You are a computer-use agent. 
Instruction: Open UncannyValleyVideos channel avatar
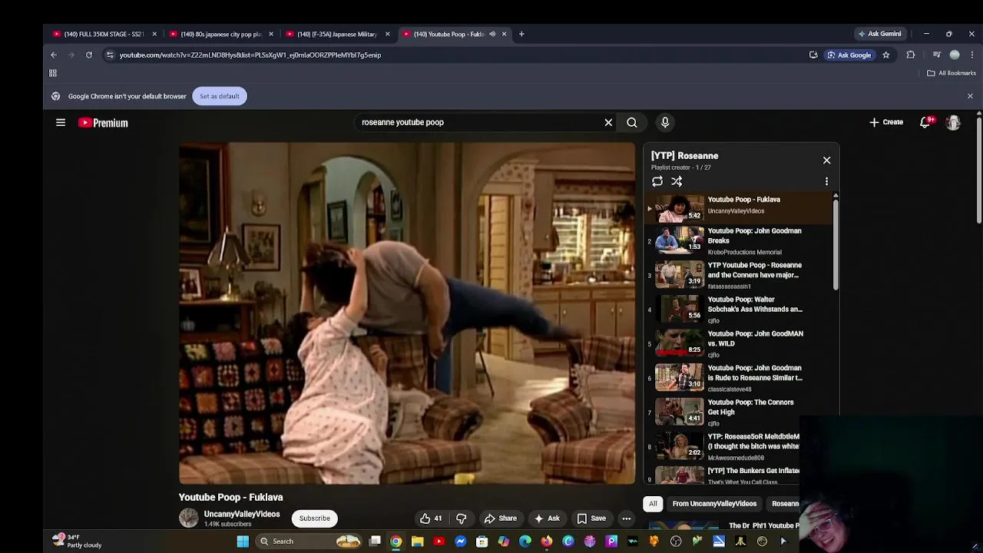coord(189,518)
